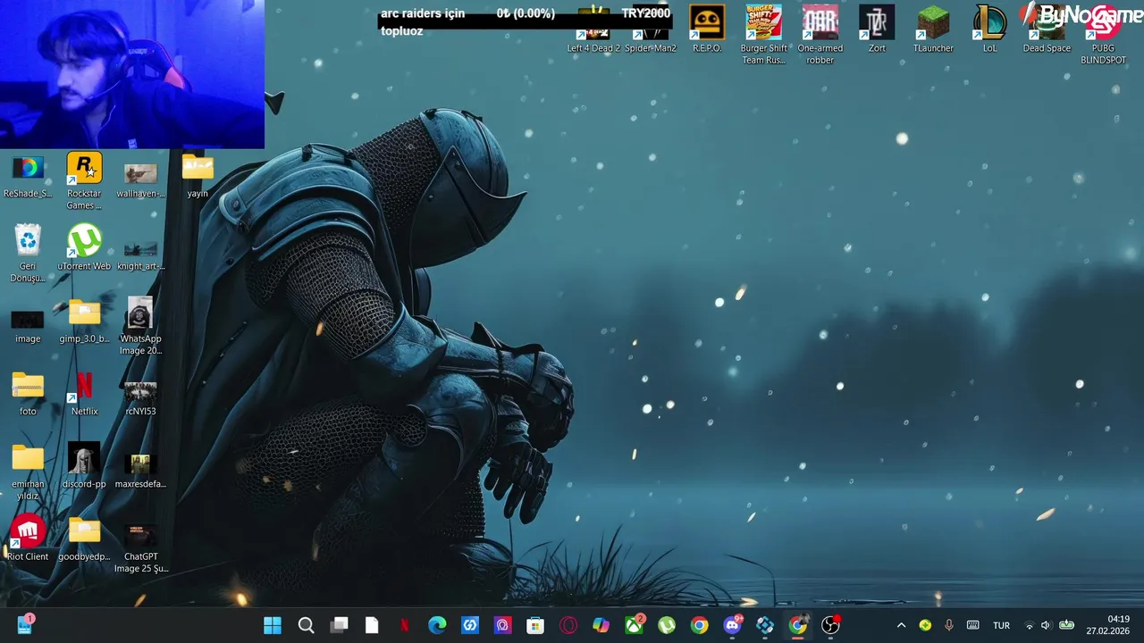Screen dimensions: 1144x643
Task: Launch the Riot Client desktop shortcut
Action: coord(28,539)
